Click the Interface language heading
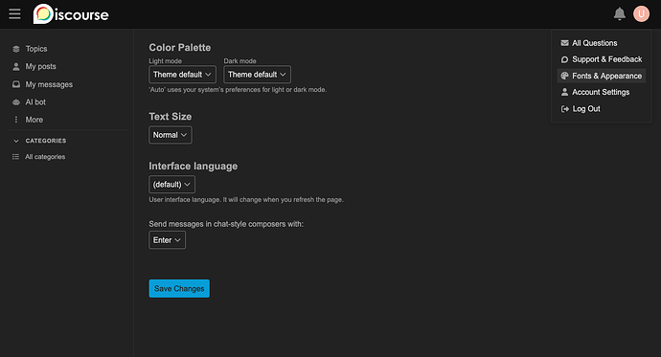The width and height of the screenshot is (661, 357). 194,167
